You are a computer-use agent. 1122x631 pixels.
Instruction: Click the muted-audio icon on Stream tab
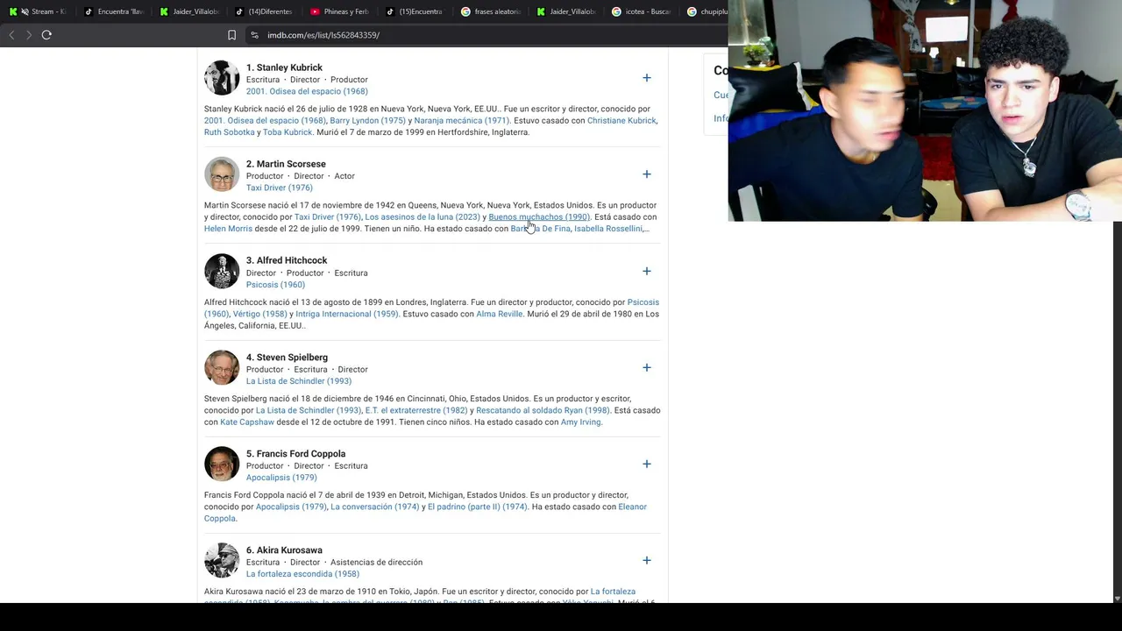[x=24, y=11]
